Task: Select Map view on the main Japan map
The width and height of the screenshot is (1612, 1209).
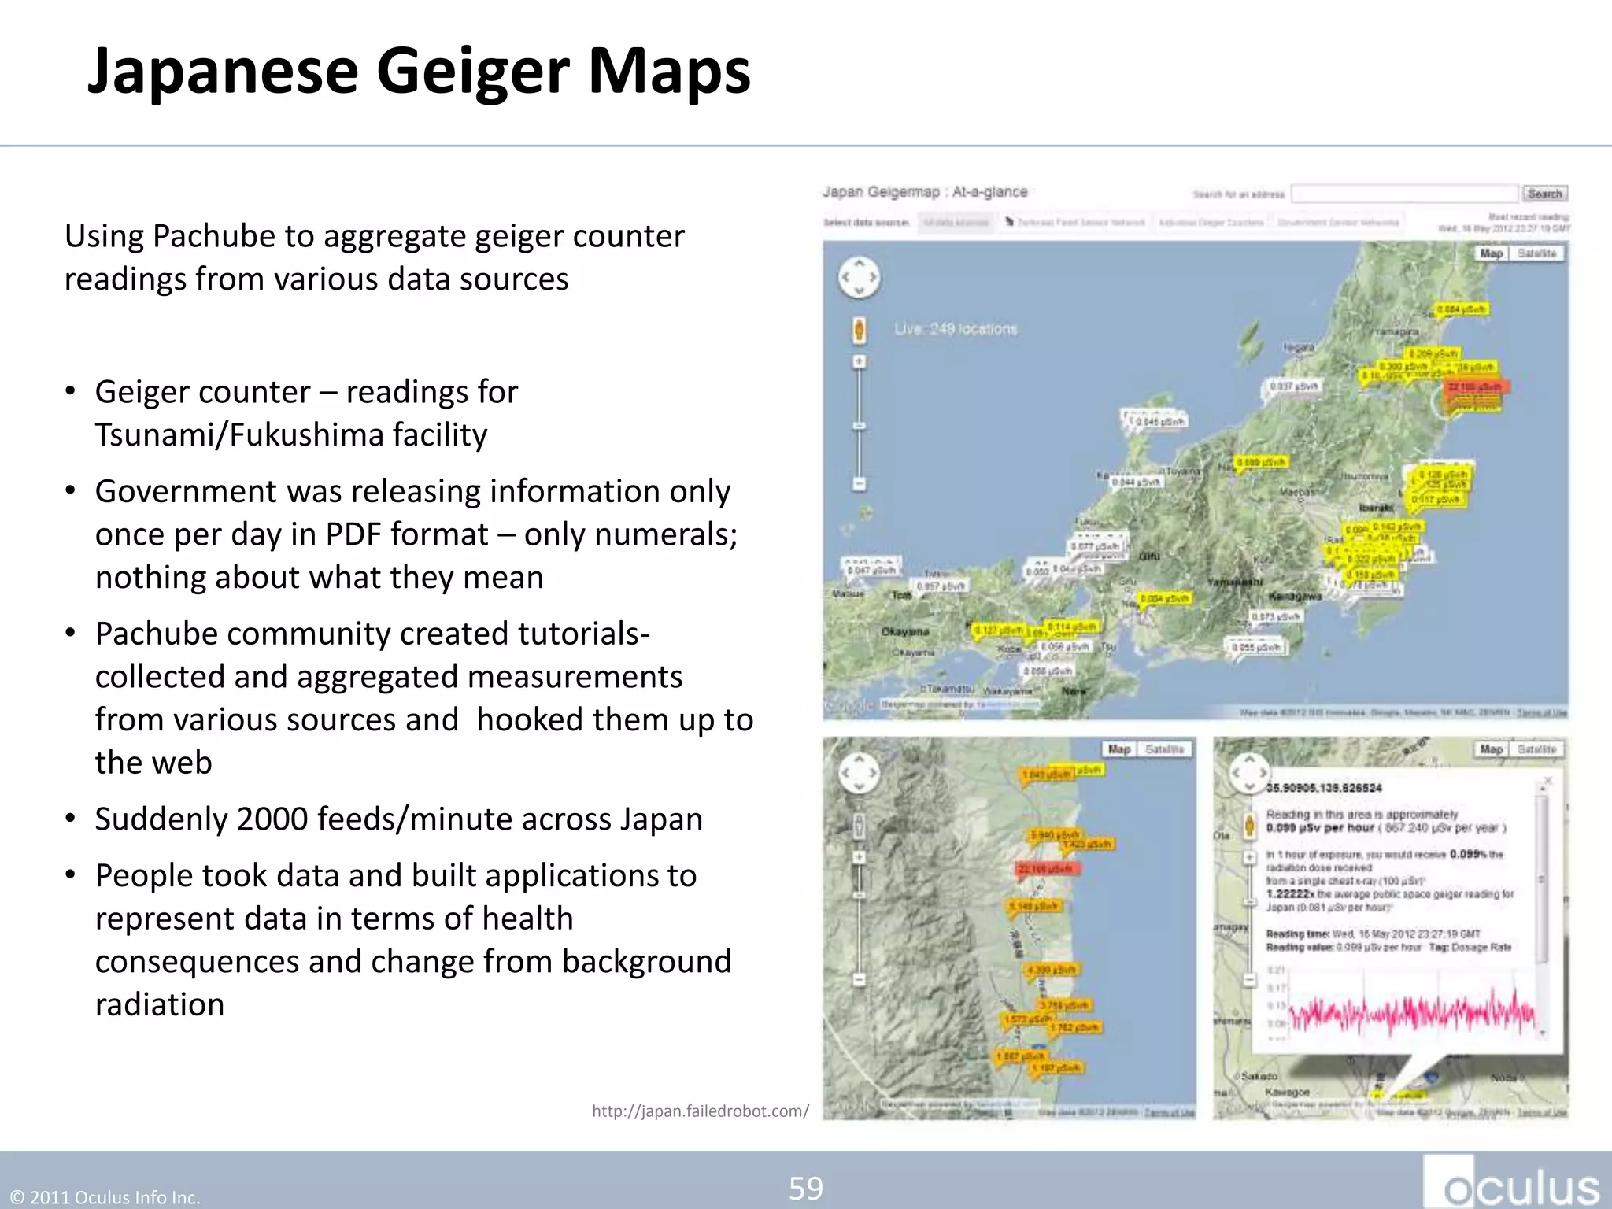Action: point(1491,253)
